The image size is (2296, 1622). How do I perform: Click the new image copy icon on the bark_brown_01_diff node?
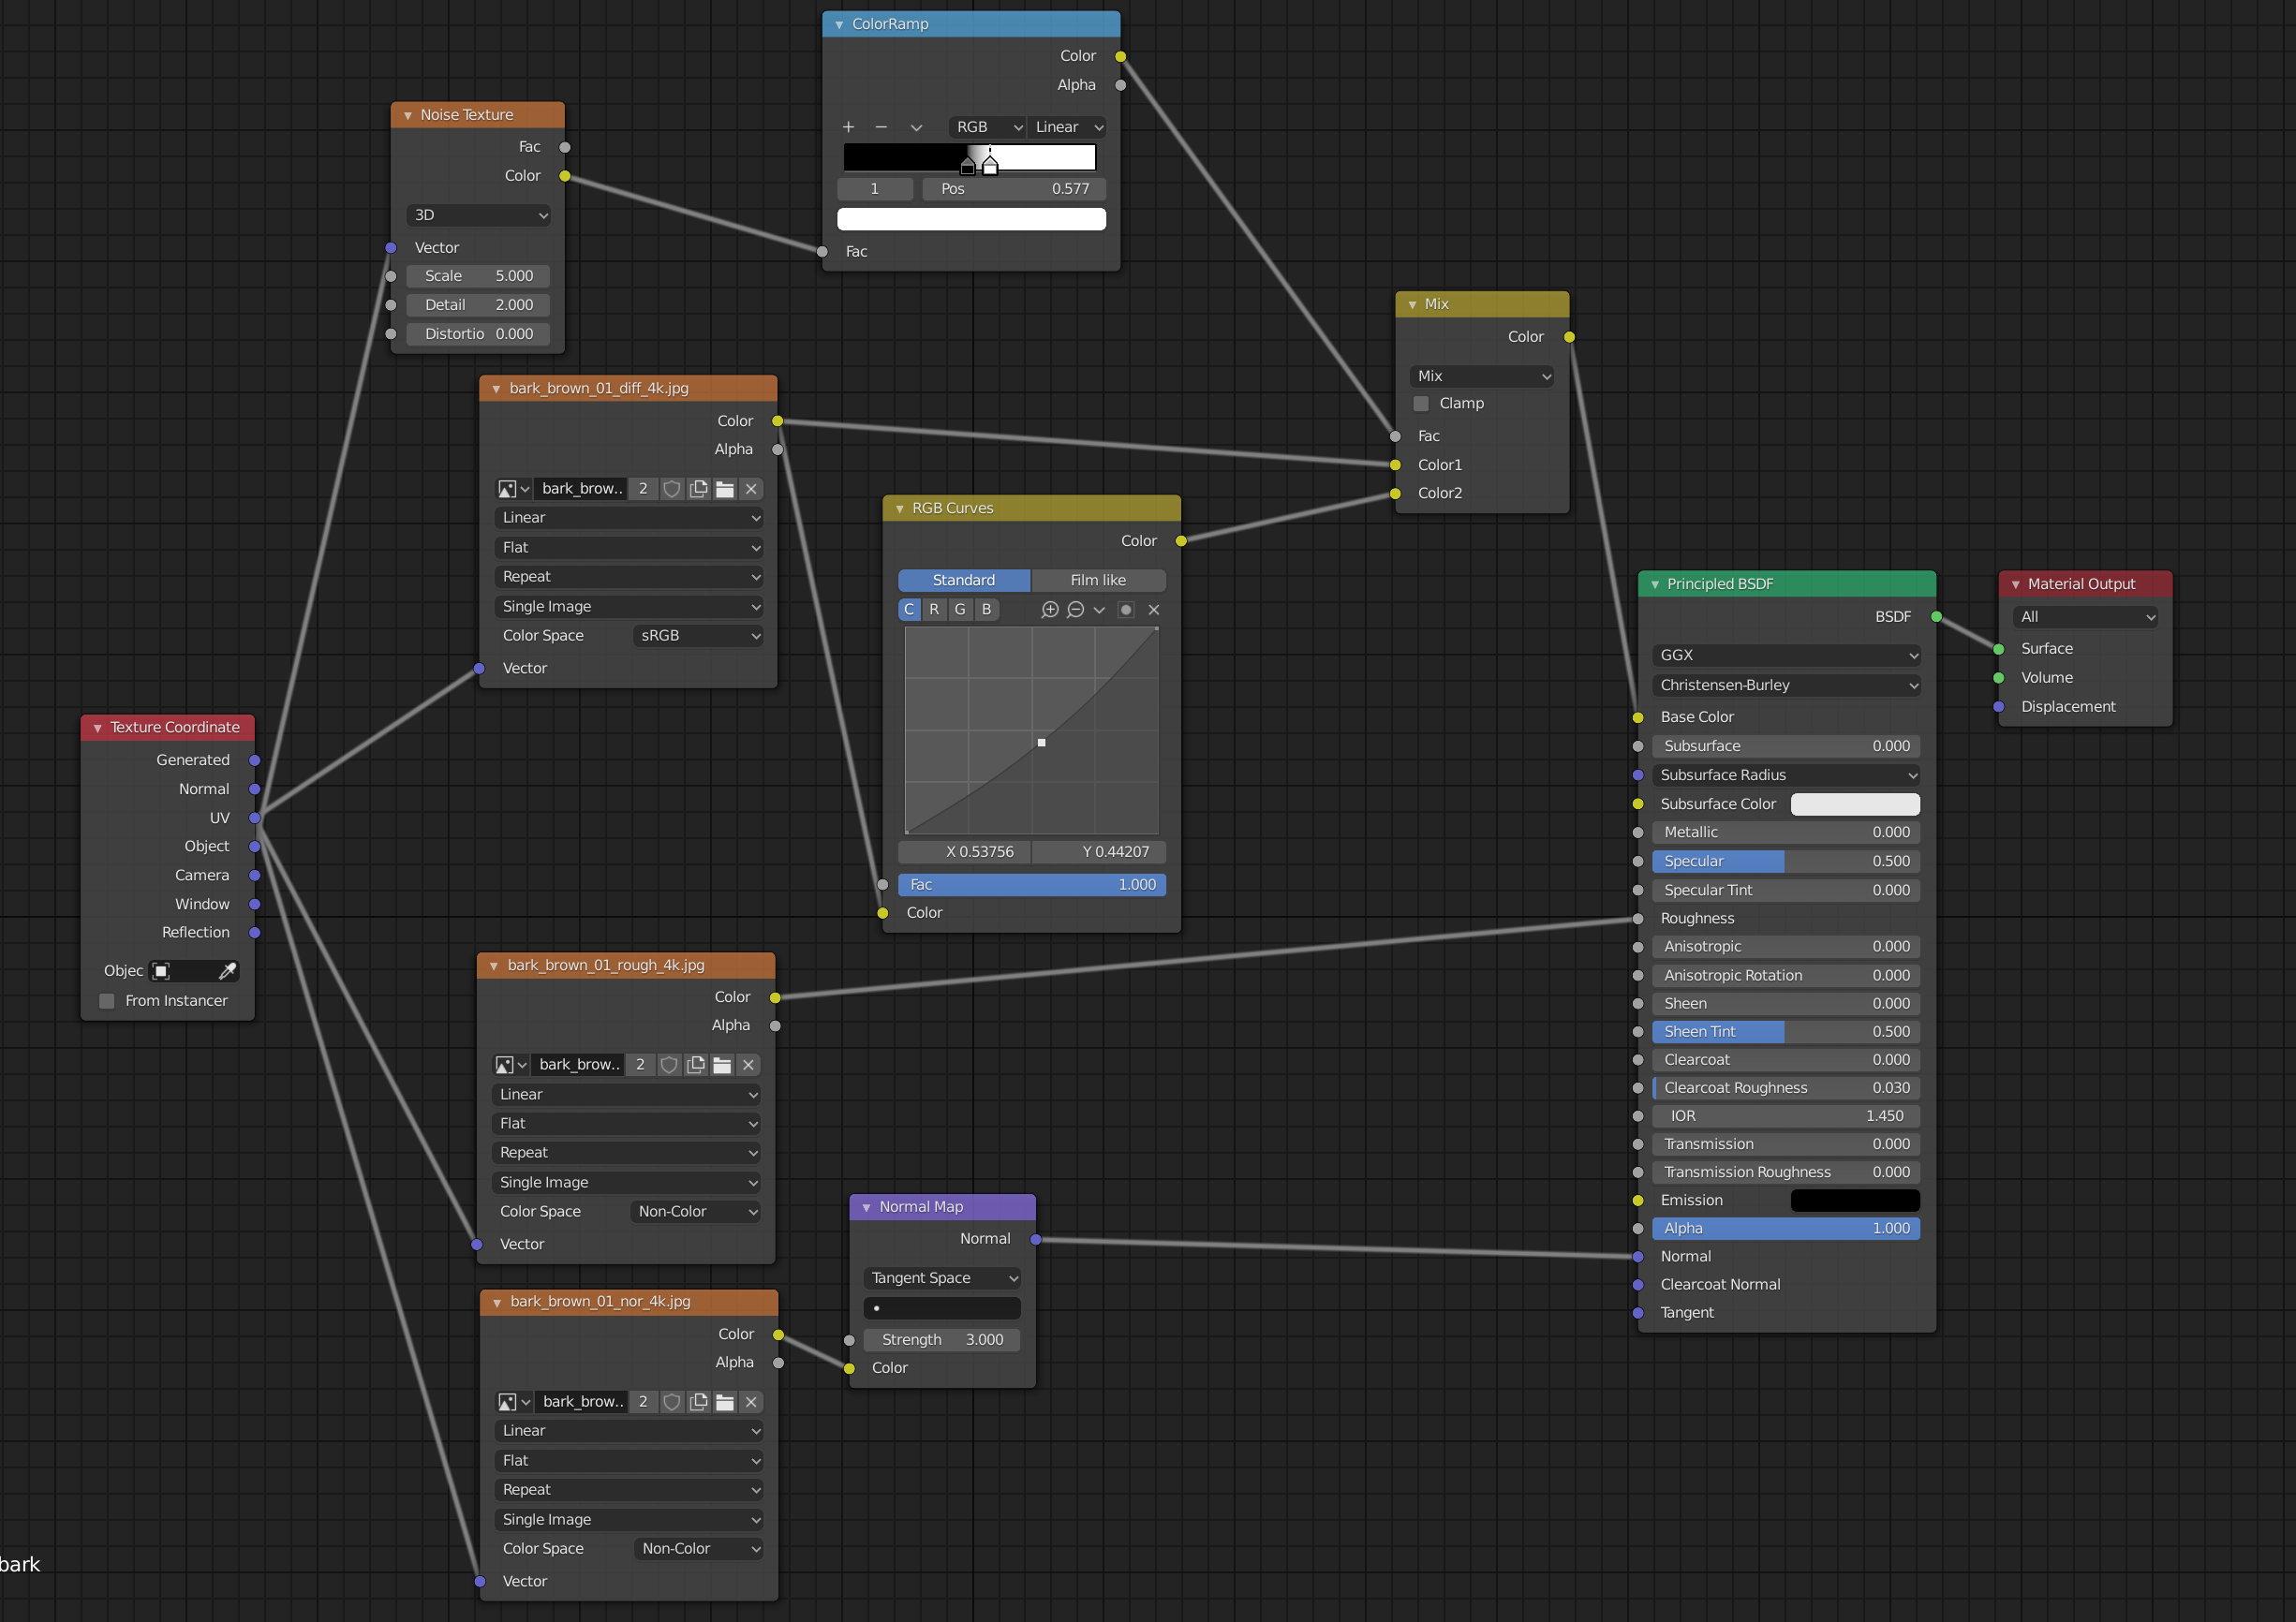[698, 489]
